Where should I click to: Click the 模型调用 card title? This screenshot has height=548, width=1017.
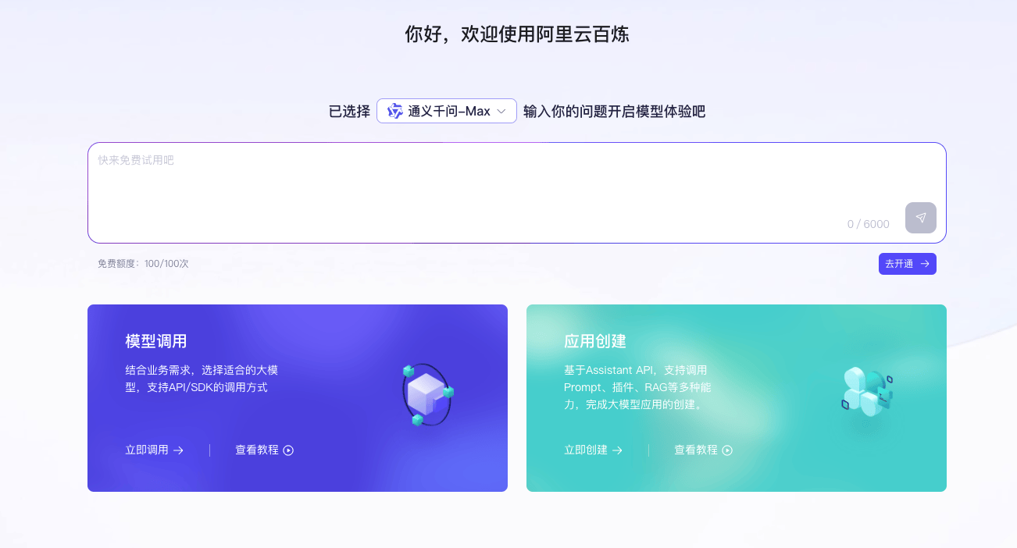(x=156, y=341)
